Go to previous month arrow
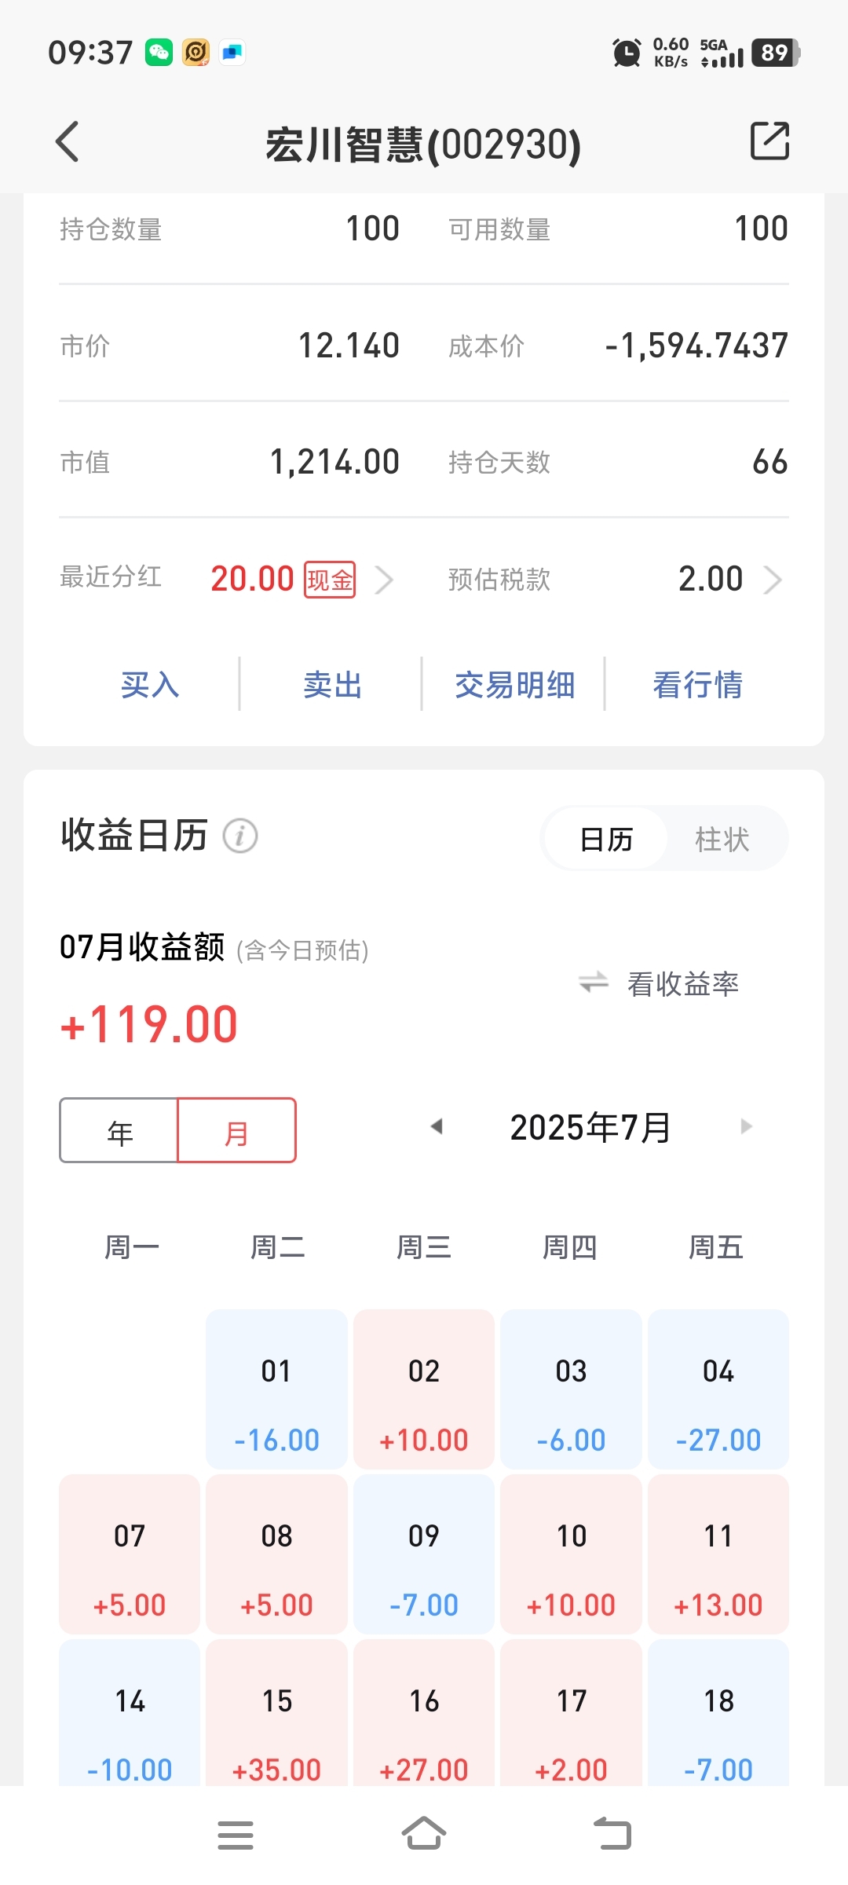Screen dimensions: 848x1885 tap(437, 1126)
